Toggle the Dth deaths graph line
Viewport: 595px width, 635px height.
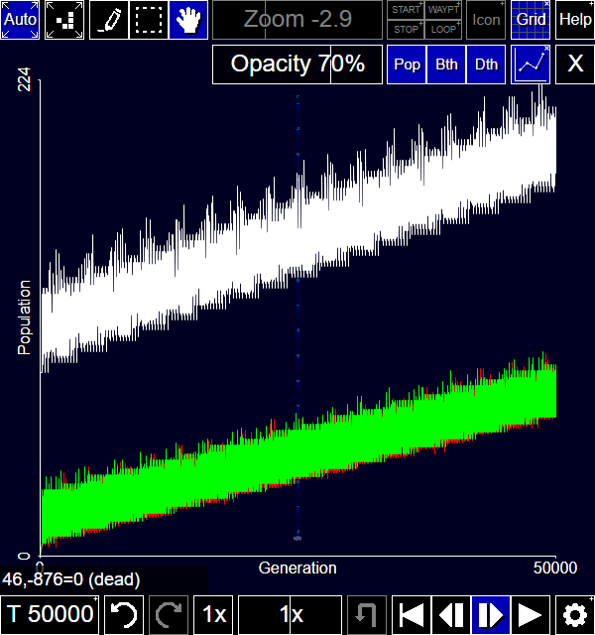point(486,64)
